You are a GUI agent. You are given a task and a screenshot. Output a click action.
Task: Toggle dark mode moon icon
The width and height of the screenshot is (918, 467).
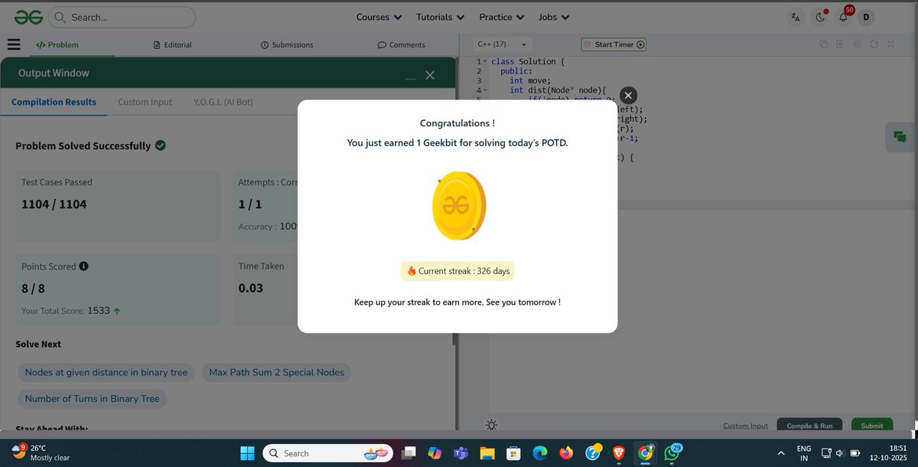click(821, 17)
